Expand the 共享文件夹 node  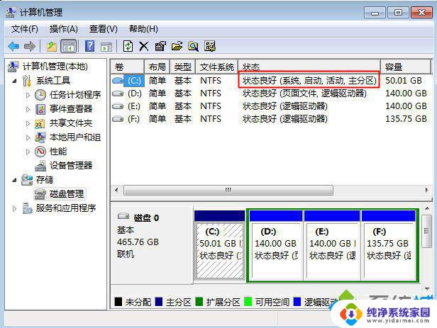click(28, 123)
